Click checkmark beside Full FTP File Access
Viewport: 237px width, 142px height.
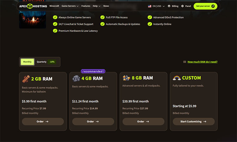102,17
